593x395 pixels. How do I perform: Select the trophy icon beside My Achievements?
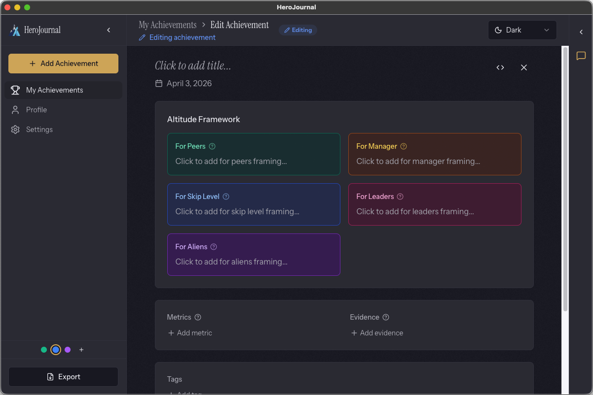tap(15, 90)
